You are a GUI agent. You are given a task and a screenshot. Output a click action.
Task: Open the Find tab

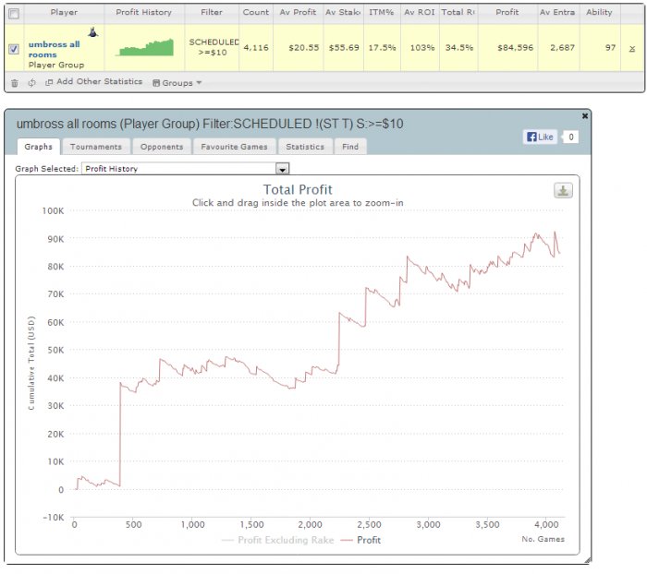(350, 147)
